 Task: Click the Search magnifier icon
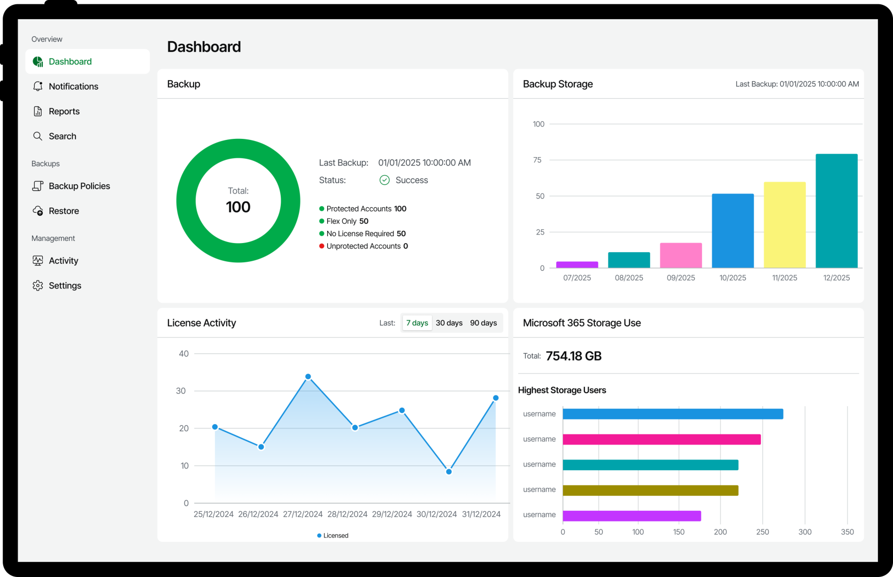38,136
